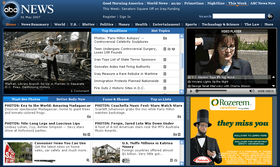Play the video in the video player
This screenshot has height=167, width=280.
(191, 91)
